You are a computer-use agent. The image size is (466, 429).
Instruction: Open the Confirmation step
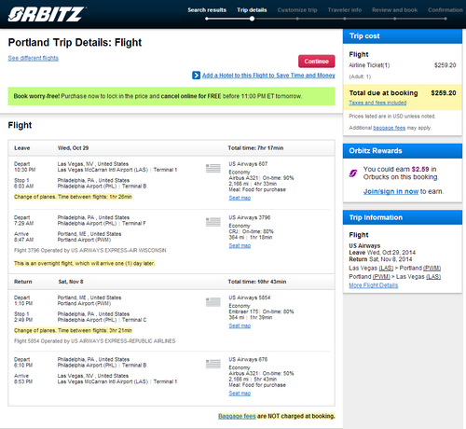click(445, 10)
